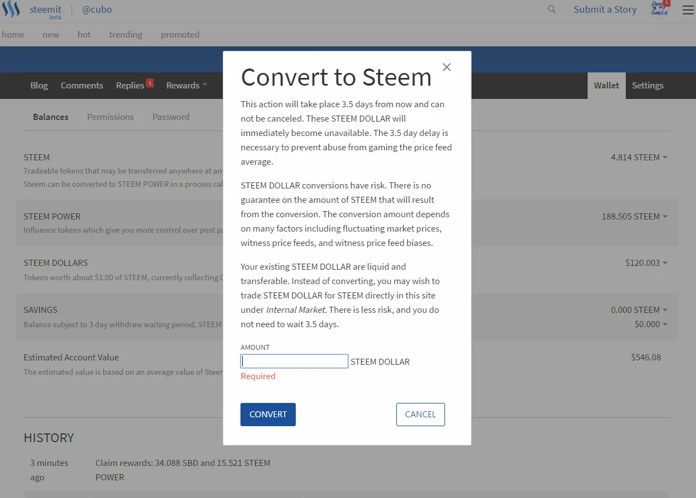The image size is (696, 498).
Task: Expand the $120.003 Steem Dollars dropdown
Action: click(x=646, y=263)
